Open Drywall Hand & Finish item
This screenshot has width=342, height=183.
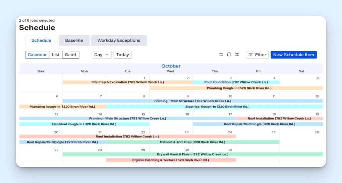pos(193,154)
